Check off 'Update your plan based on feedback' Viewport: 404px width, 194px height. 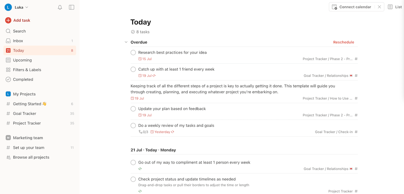133,108
